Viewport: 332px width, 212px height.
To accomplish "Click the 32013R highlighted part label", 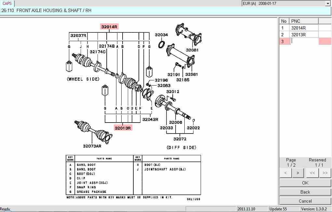I will pyautogui.click(x=123, y=128).
